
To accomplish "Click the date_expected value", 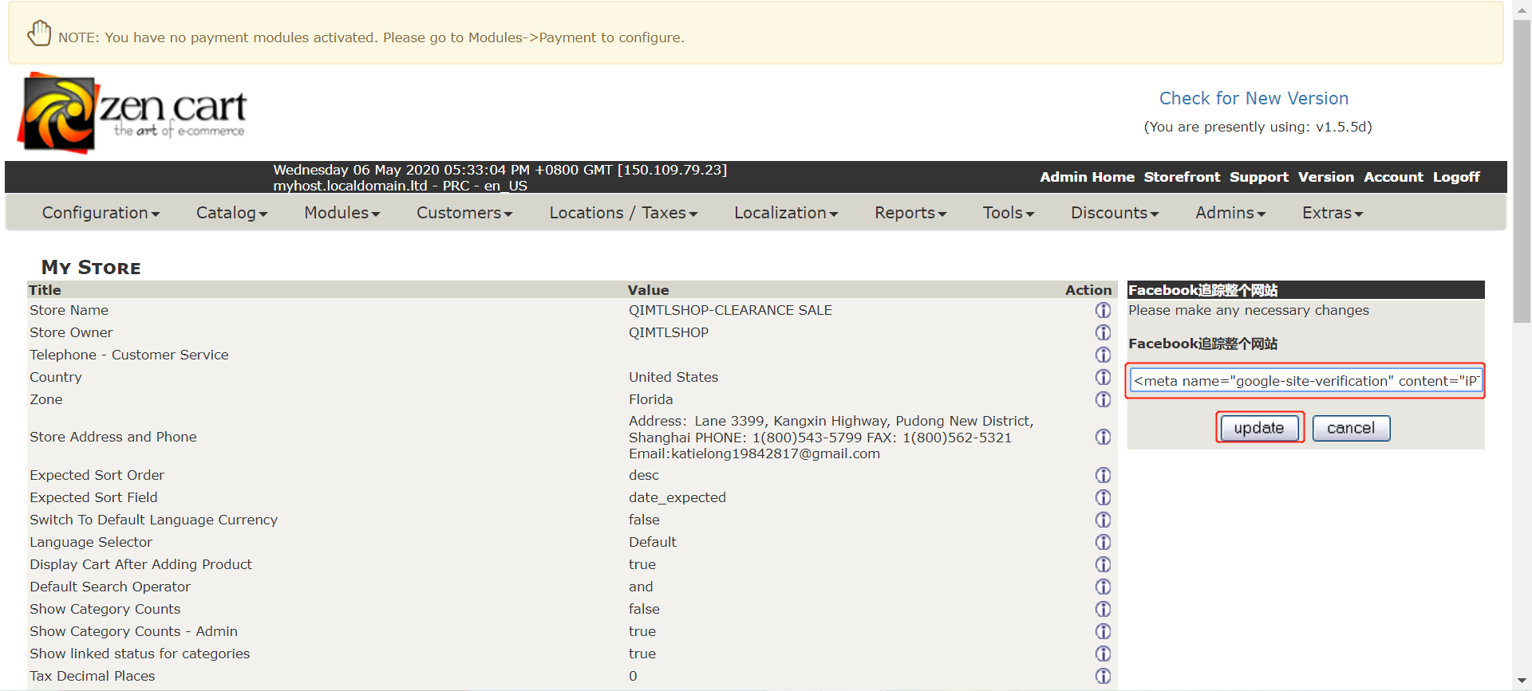I will (677, 497).
